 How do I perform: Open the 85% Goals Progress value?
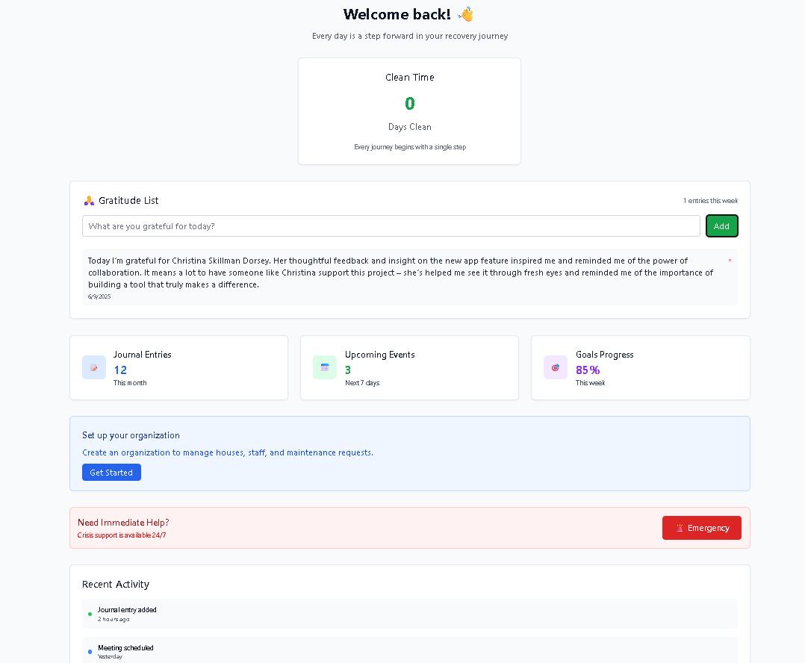(x=588, y=370)
